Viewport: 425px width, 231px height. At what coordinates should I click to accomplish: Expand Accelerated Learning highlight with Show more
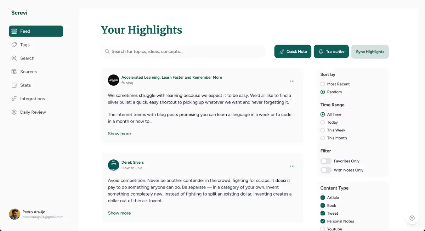(x=119, y=134)
